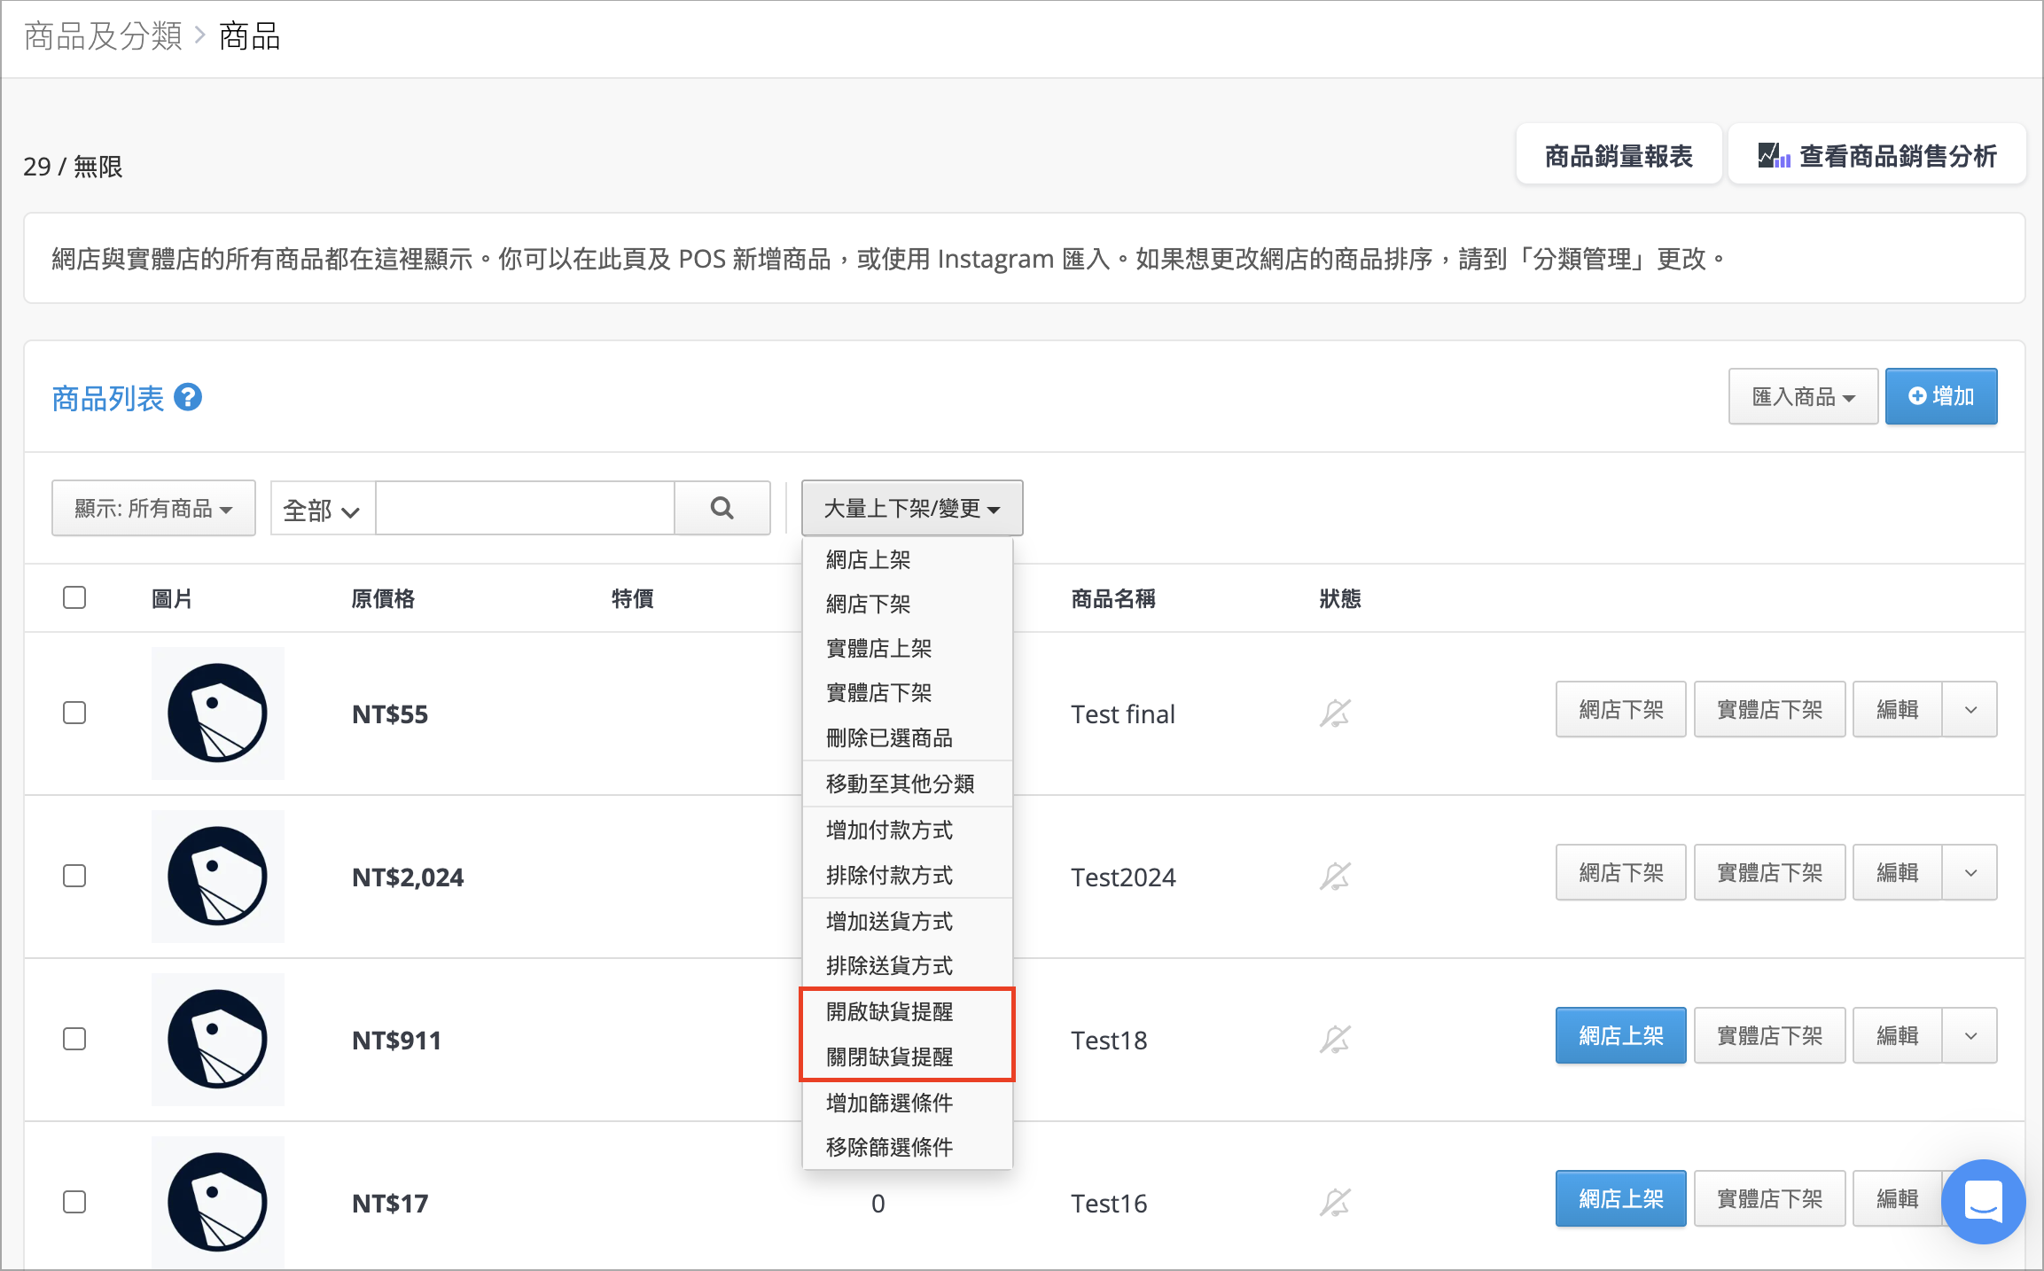
Task: Tick the checkbox for the NT$911 product
Action: point(74,1039)
